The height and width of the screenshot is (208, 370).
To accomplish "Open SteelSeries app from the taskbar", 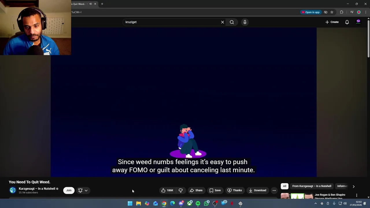I will pos(240,203).
